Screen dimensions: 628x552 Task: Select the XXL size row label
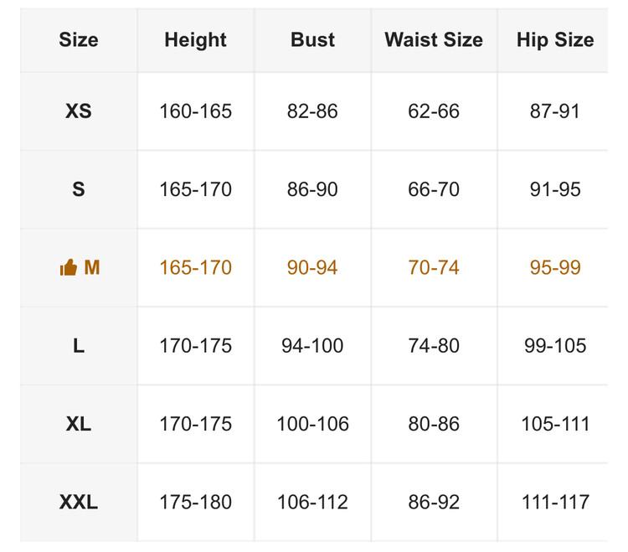[x=78, y=503]
